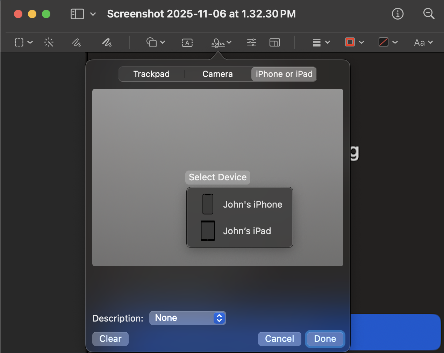This screenshot has width=444, height=353.
Task: Click the Select Device label
Action: pos(218,177)
